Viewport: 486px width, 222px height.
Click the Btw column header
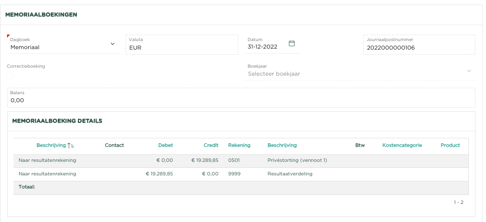360,145
